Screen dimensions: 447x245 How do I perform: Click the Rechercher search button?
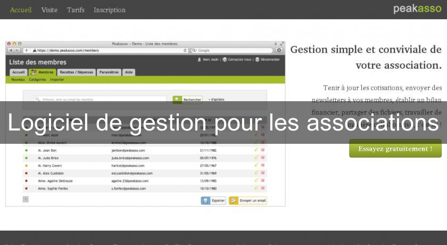187,100
